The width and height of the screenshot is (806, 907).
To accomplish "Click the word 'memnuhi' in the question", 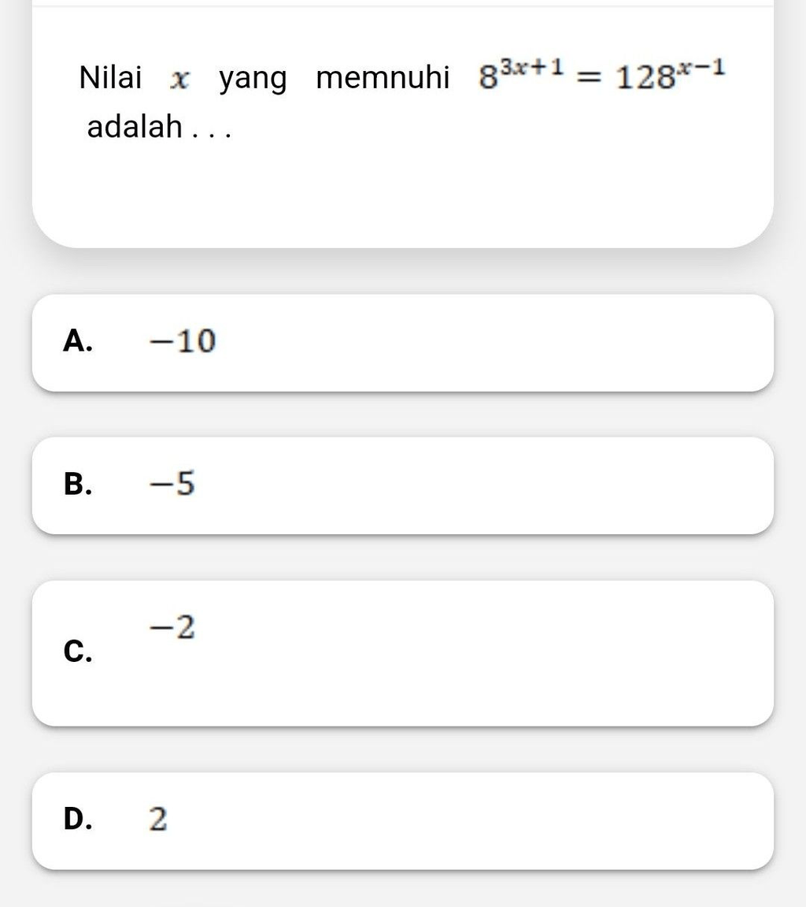I will pos(383,77).
